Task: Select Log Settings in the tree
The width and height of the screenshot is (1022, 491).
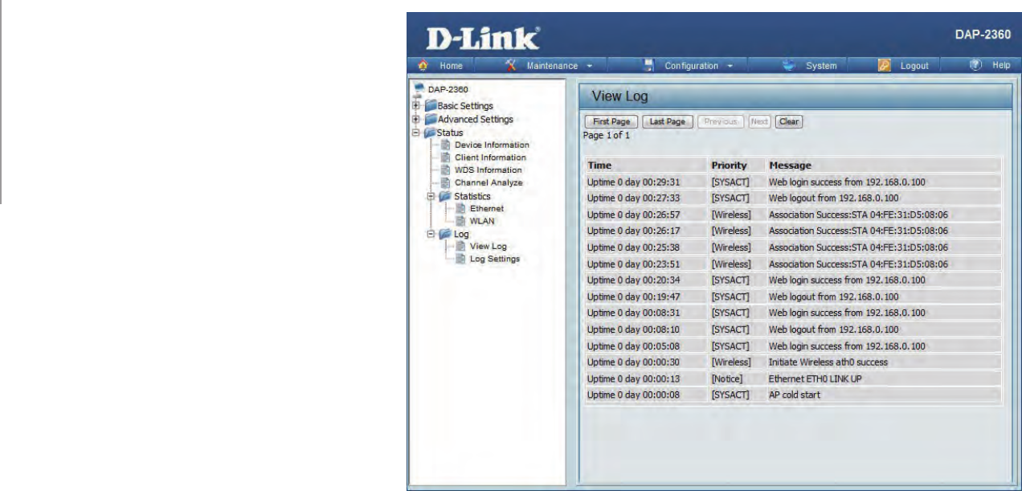Action: click(495, 259)
